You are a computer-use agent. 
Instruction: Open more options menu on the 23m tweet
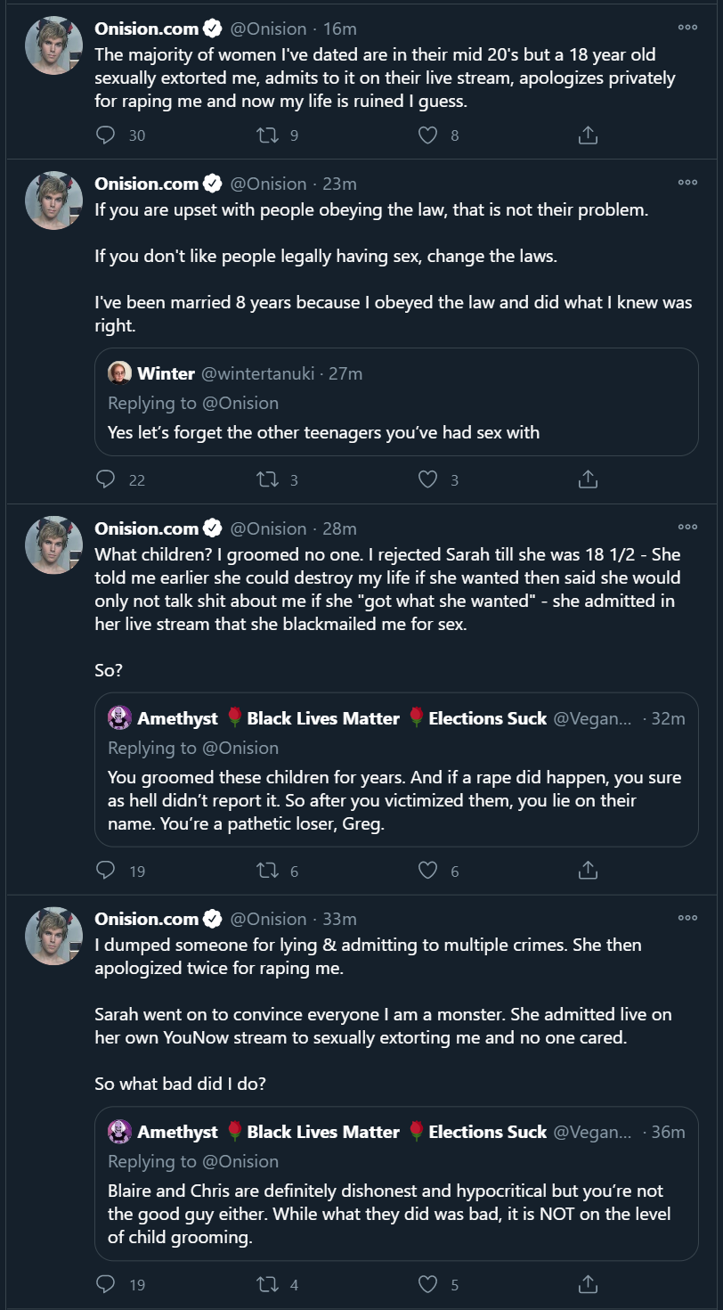tap(687, 183)
